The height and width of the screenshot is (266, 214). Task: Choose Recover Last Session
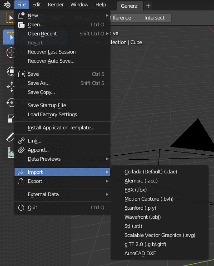tap(62, 52)
